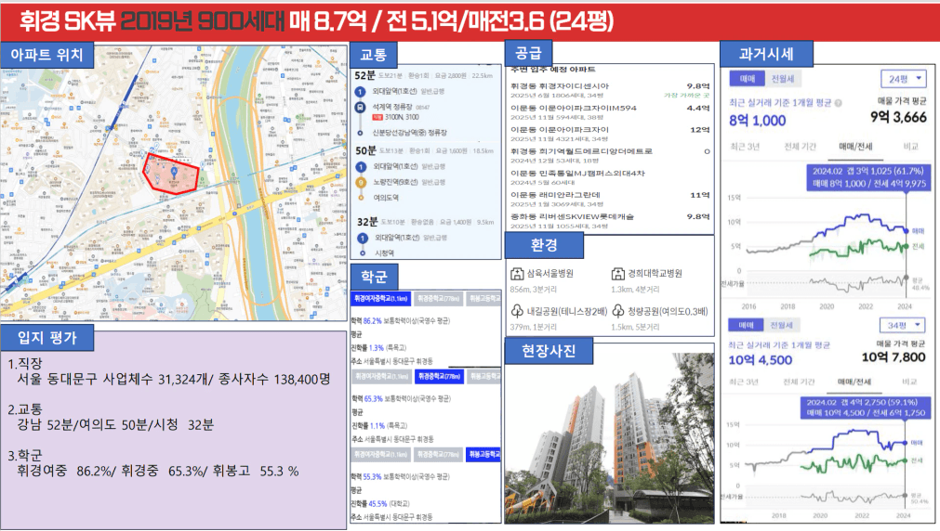940x531 pixels.
Task: Open the 중화동 리버센SKVIEW롯데캐슬 listing
Action: 610,221
